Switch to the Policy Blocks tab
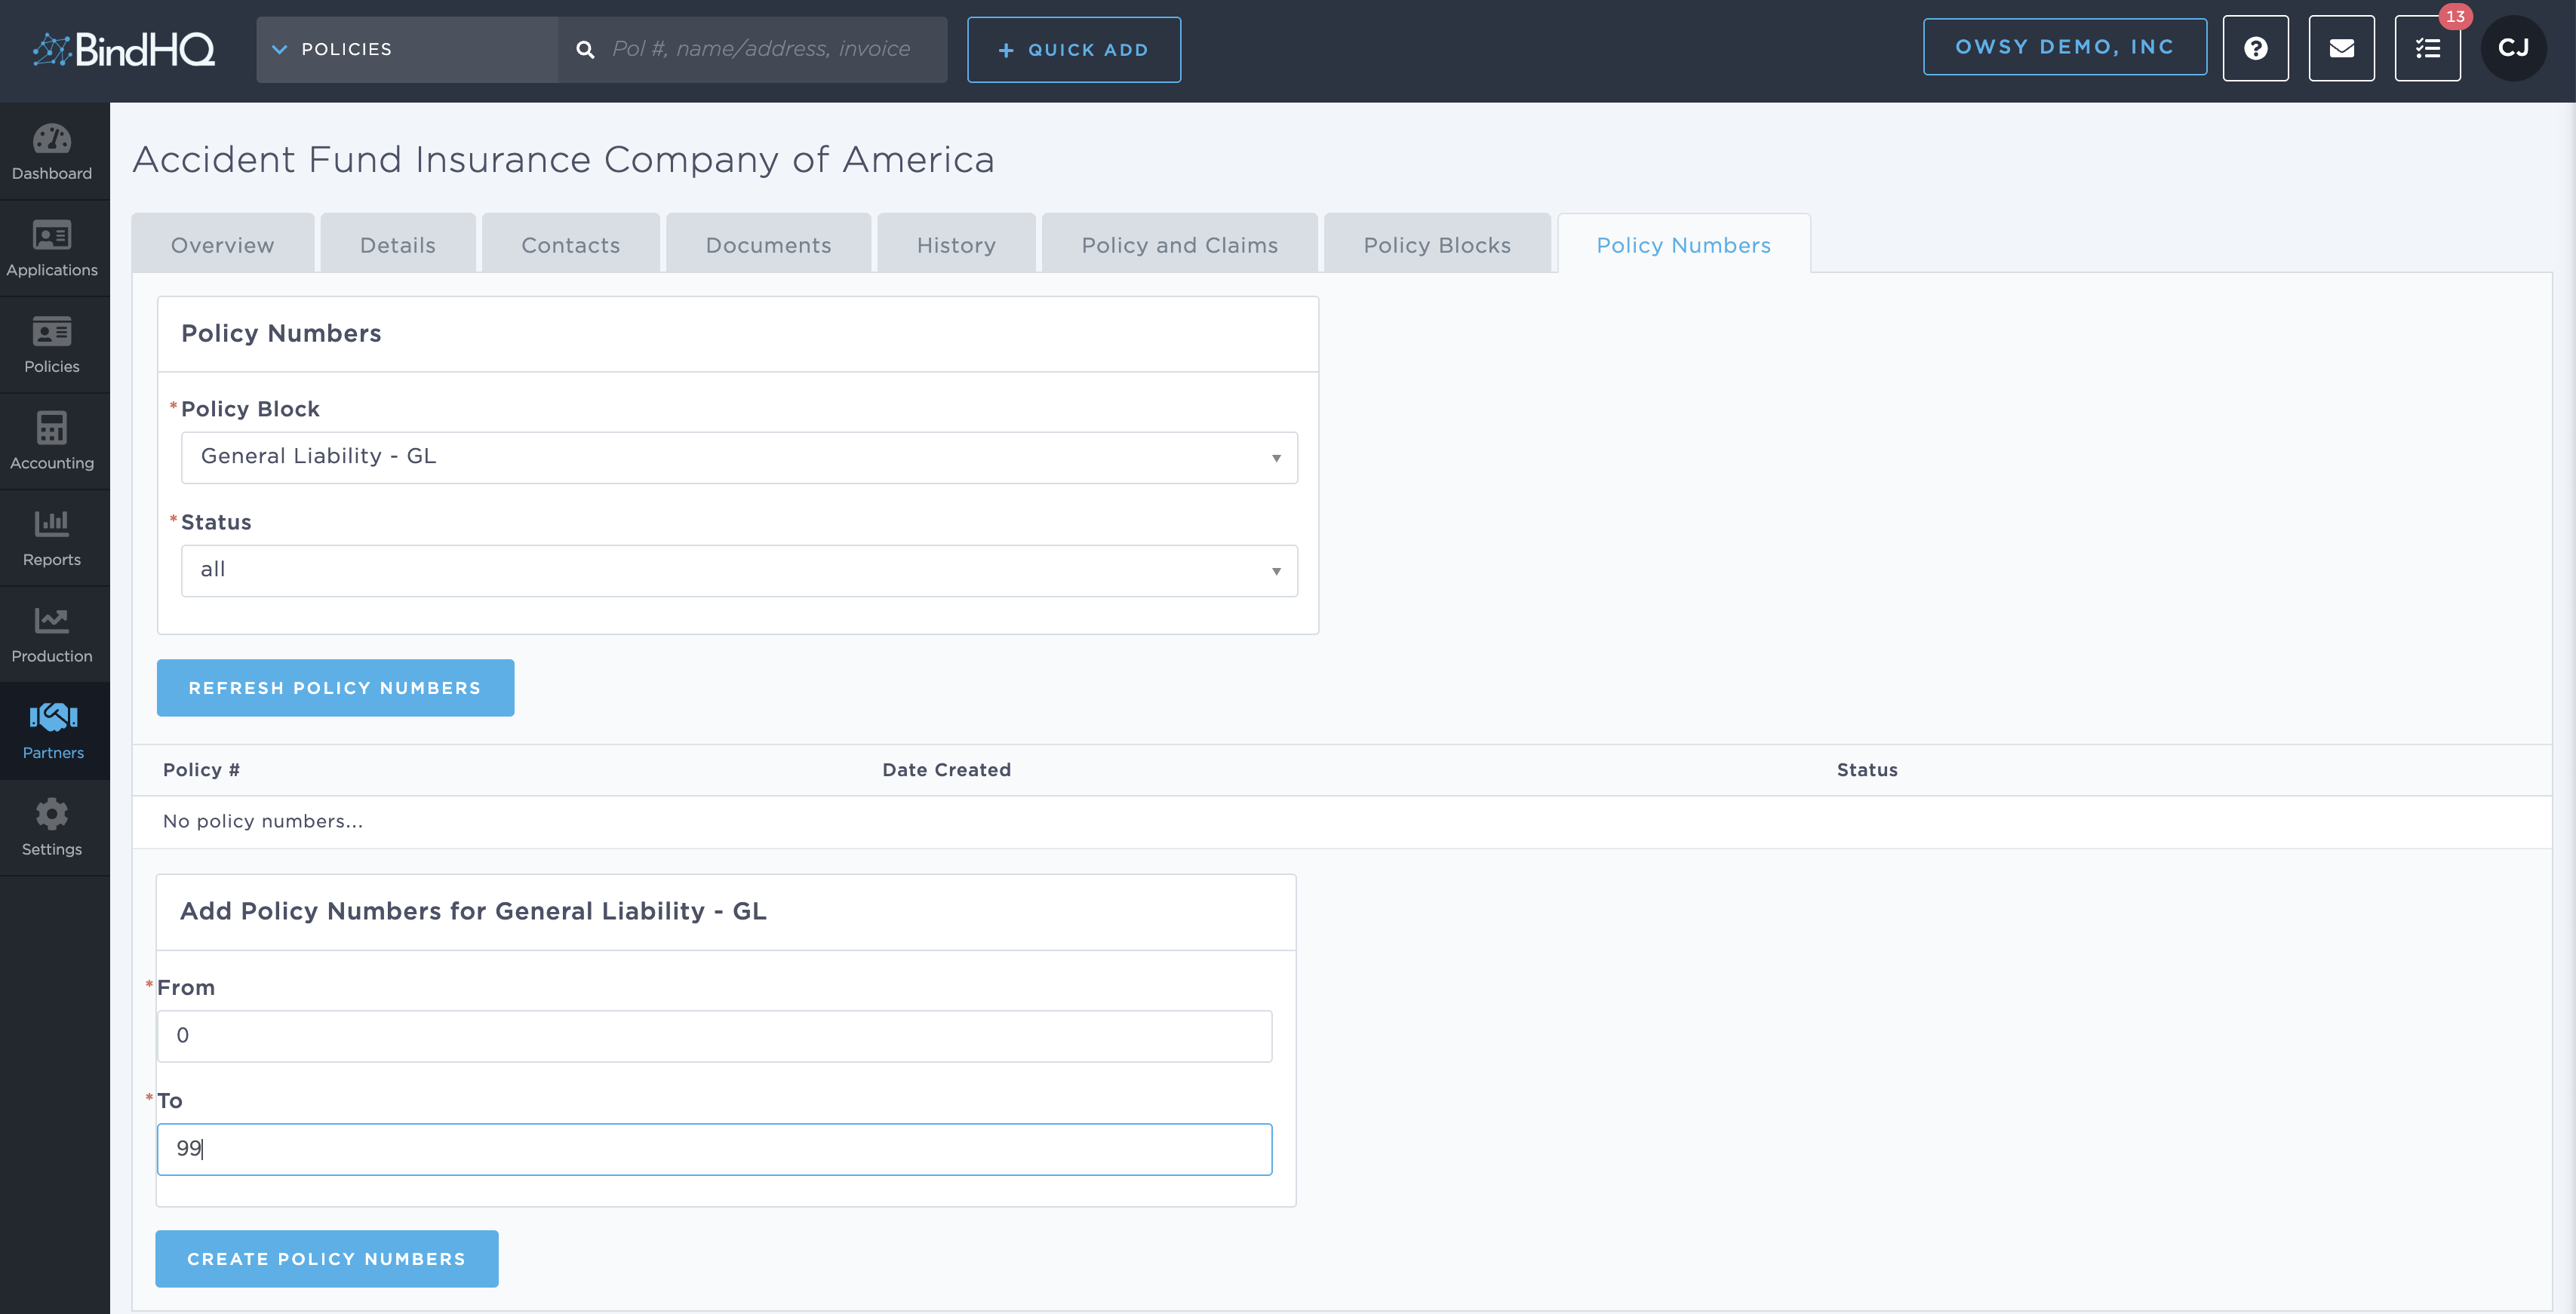The height and width of the screenshot is (1314, 2576). tap(1436, 245)
